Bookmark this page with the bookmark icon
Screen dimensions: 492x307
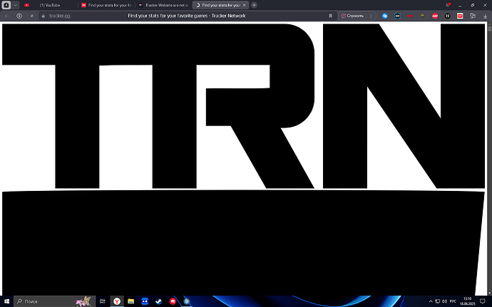tap(330, 16)
